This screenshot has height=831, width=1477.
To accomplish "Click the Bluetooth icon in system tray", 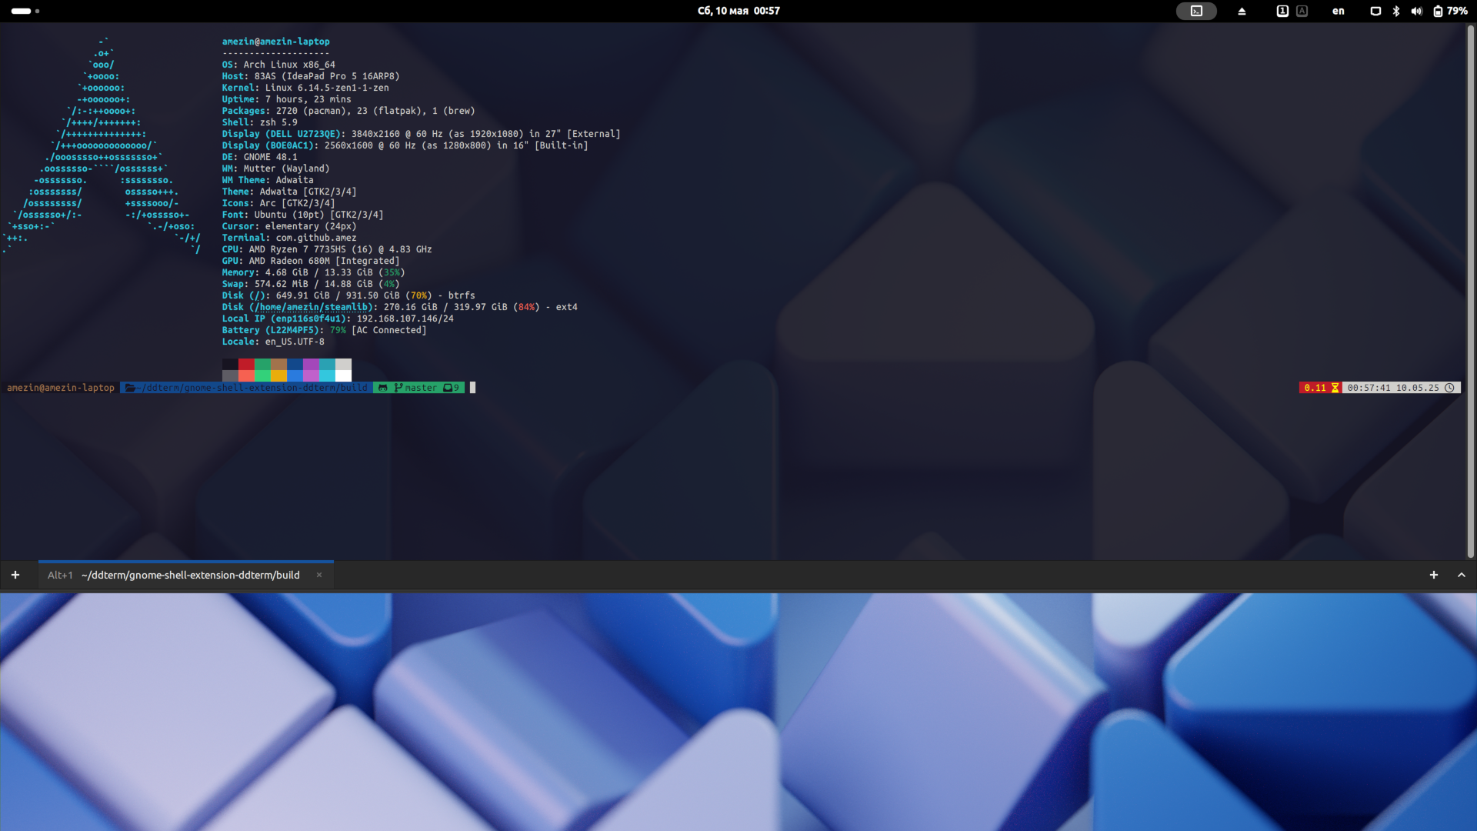I will point(1396,11).
